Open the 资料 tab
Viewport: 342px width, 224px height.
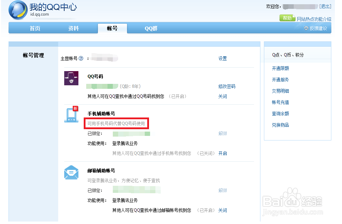click(x=73, y=29)
